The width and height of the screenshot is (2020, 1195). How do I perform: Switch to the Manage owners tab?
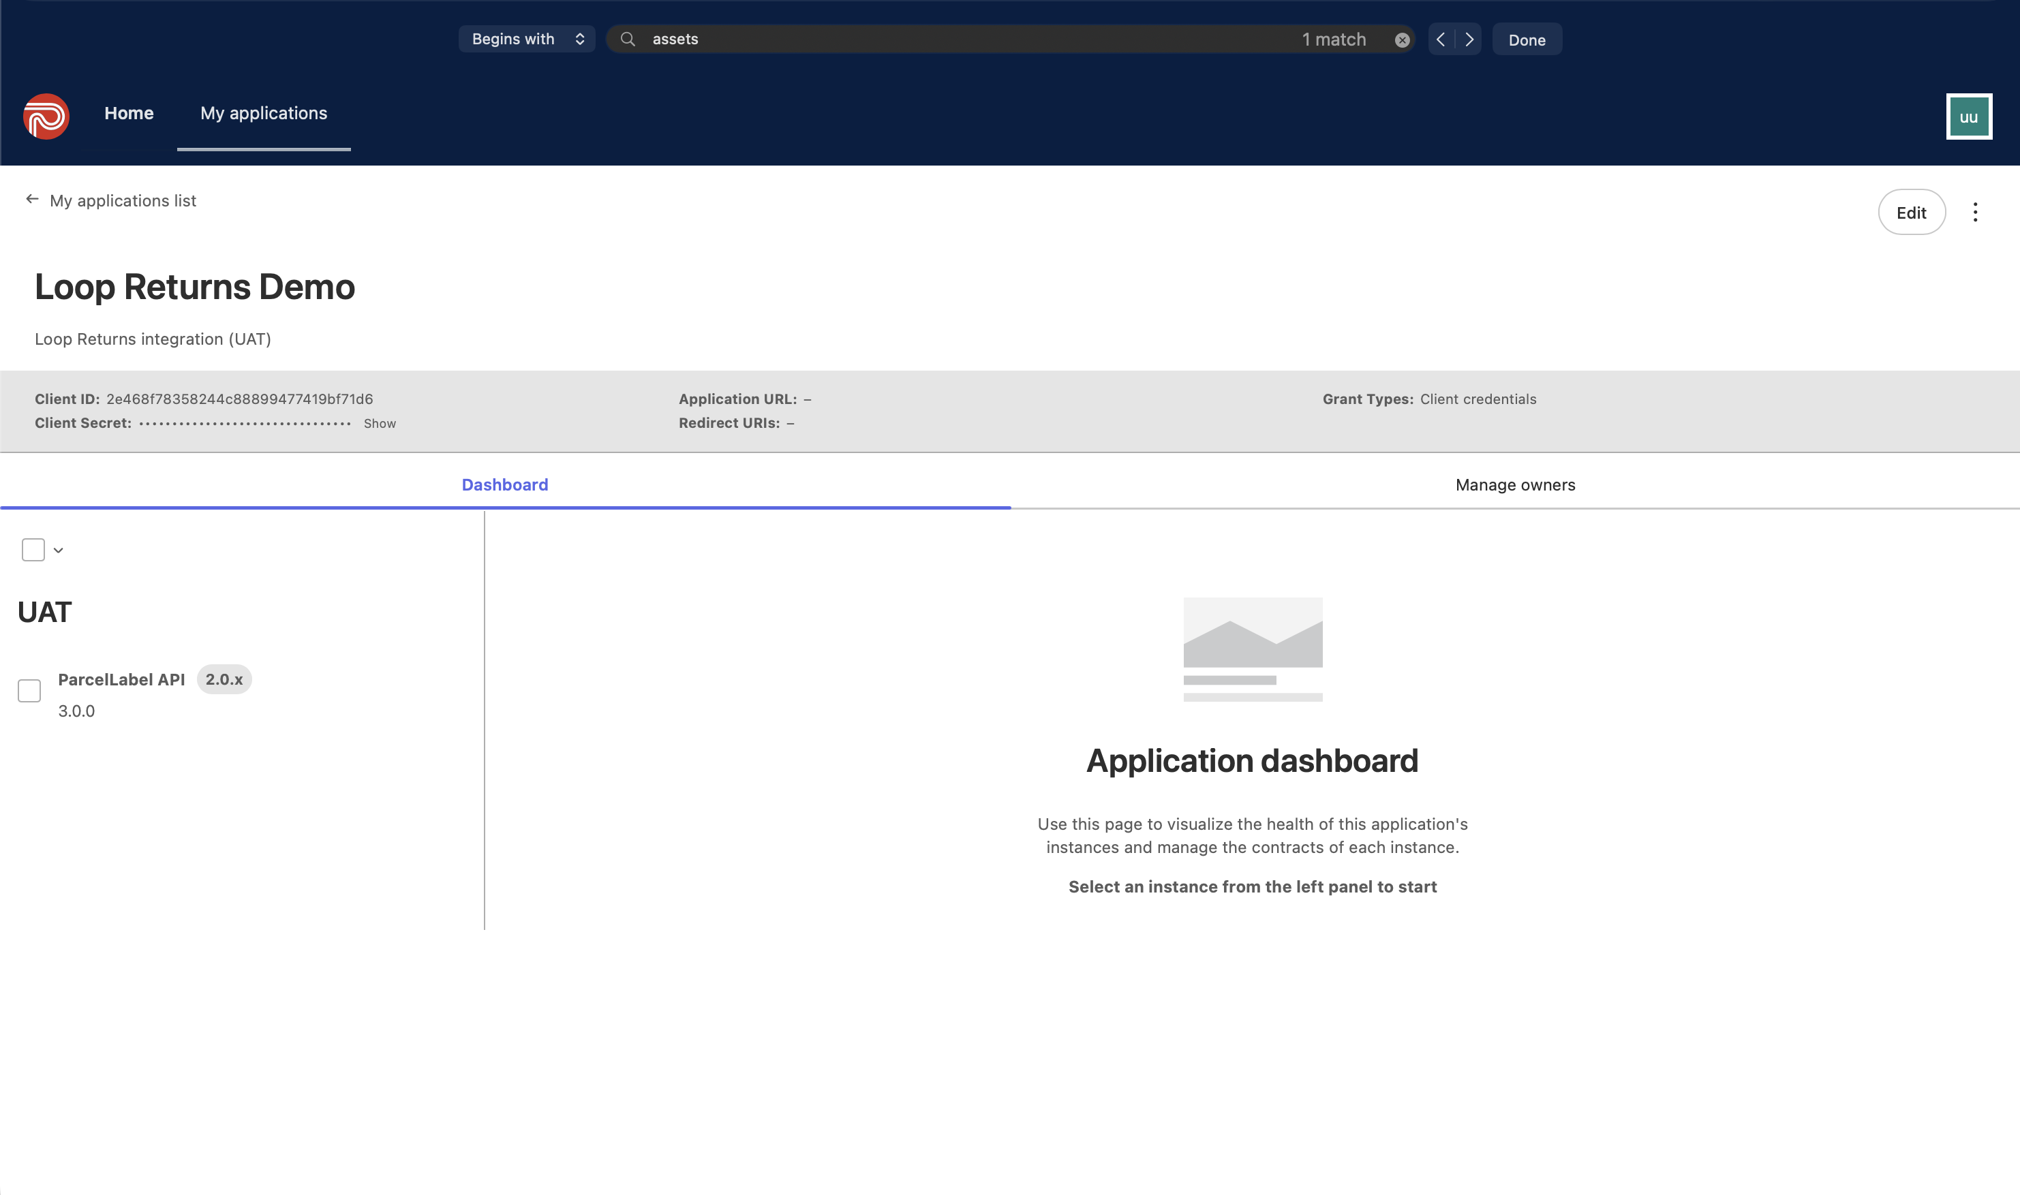(1515, 485)
